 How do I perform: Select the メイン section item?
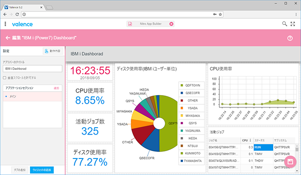pyautogui.click(x=33, y=96)
